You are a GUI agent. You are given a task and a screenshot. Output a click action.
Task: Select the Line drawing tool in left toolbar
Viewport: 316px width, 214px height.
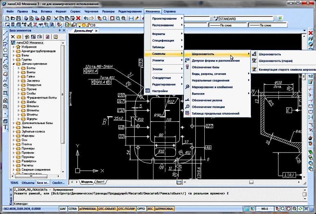point(5,33)
